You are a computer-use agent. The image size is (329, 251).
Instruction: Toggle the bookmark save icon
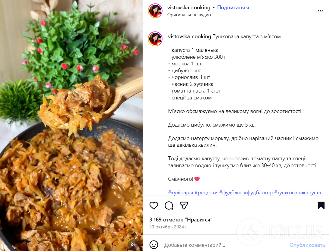click(321, 206)
